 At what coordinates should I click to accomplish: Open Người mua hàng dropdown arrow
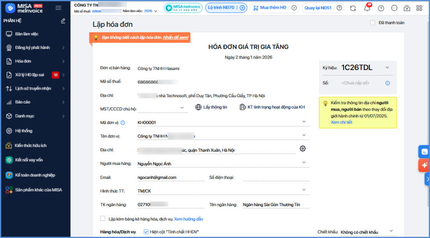pos(304,163)
